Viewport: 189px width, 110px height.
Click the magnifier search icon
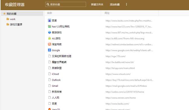point(48,5)
